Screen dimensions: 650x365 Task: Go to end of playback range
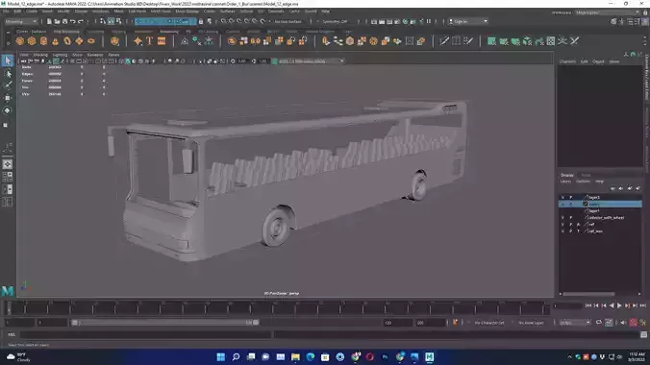642,305
